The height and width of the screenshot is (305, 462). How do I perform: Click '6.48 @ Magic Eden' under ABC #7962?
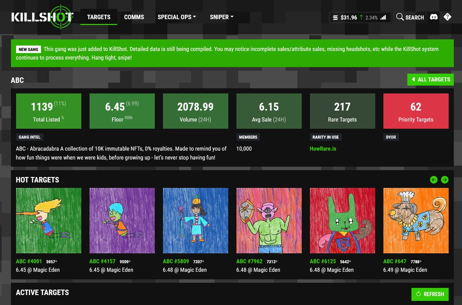[x=258, y=270]
